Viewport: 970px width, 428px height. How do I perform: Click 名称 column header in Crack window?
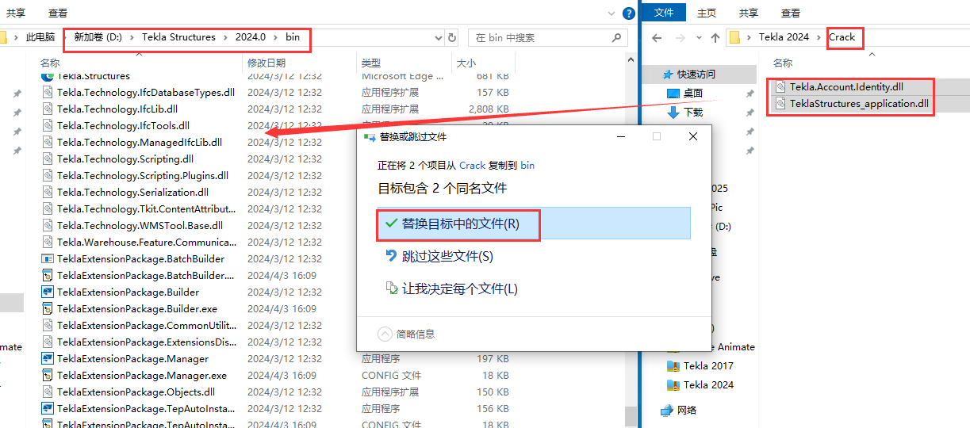(x=783, y=63)
